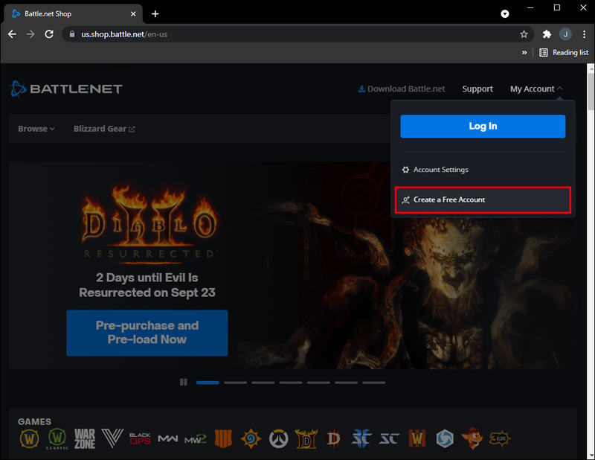Show hidden bookmarks with the double chevron

(x=524, y=52)
